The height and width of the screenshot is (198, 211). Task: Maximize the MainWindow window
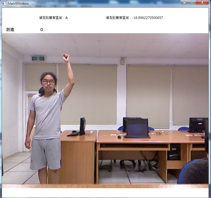192,2
